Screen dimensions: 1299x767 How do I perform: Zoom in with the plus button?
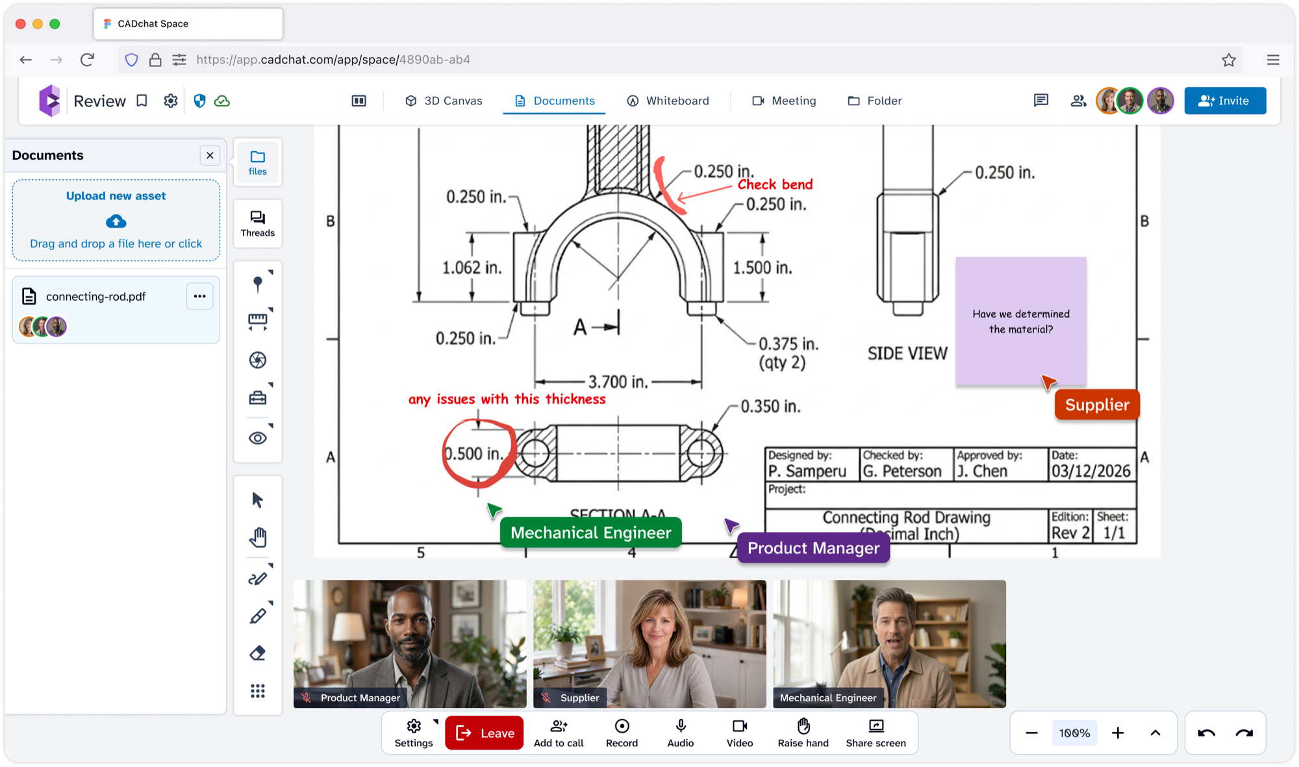(1118, 733)
